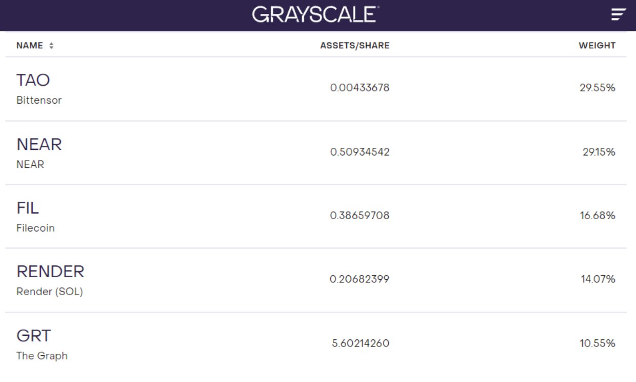Click TAO weight value 29.55%
Image resolution: width=636 pixels, height=382 pixels.
tap(597, 88)
